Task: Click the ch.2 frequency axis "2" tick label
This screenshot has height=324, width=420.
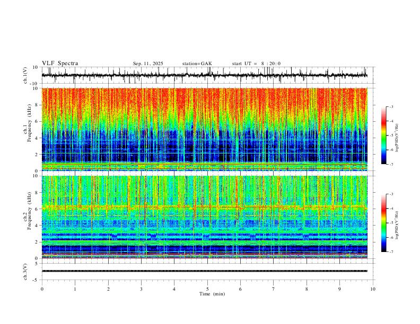Action: (37, 242)
